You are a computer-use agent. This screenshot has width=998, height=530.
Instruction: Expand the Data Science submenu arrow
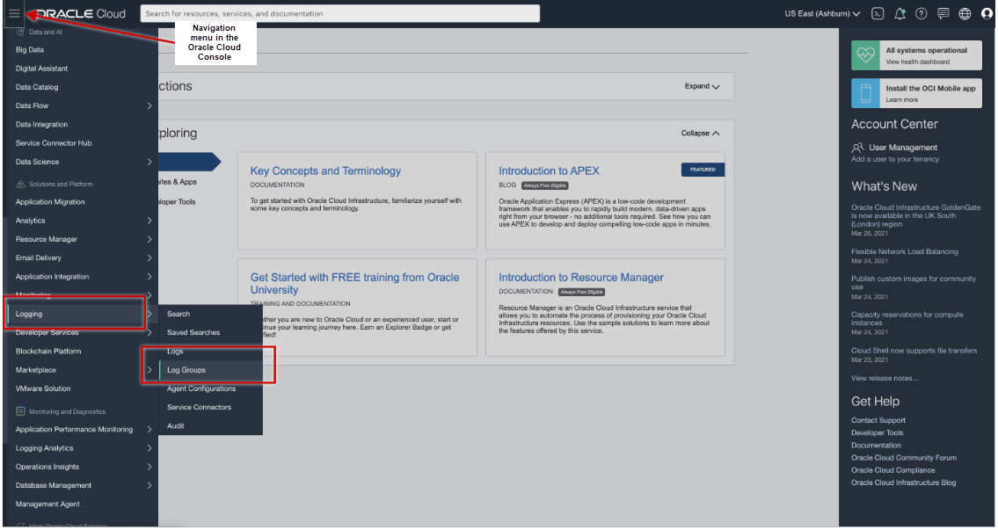[149, 162]
